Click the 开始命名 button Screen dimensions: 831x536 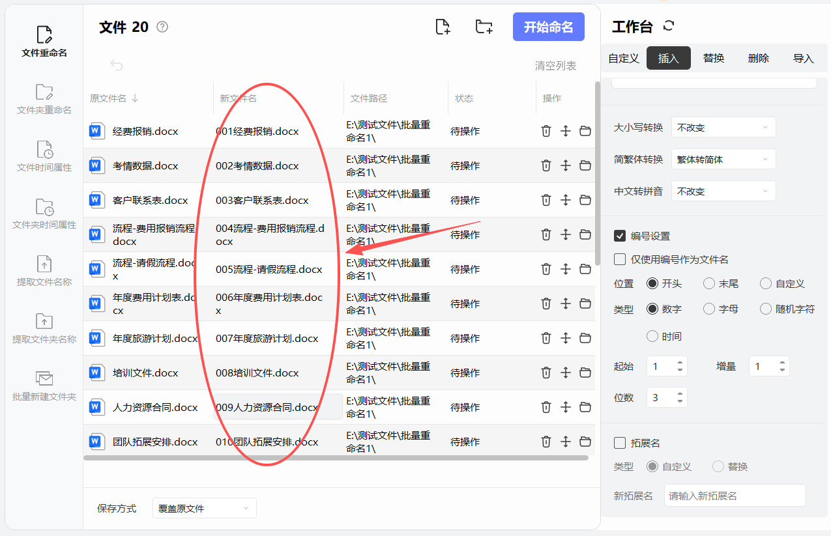point(548,27)
